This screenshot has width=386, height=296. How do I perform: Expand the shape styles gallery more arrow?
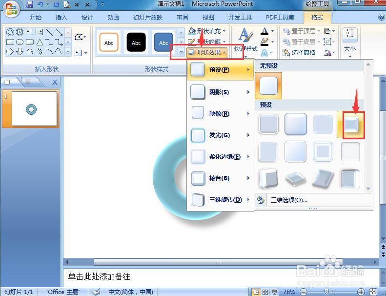point(181,51)
